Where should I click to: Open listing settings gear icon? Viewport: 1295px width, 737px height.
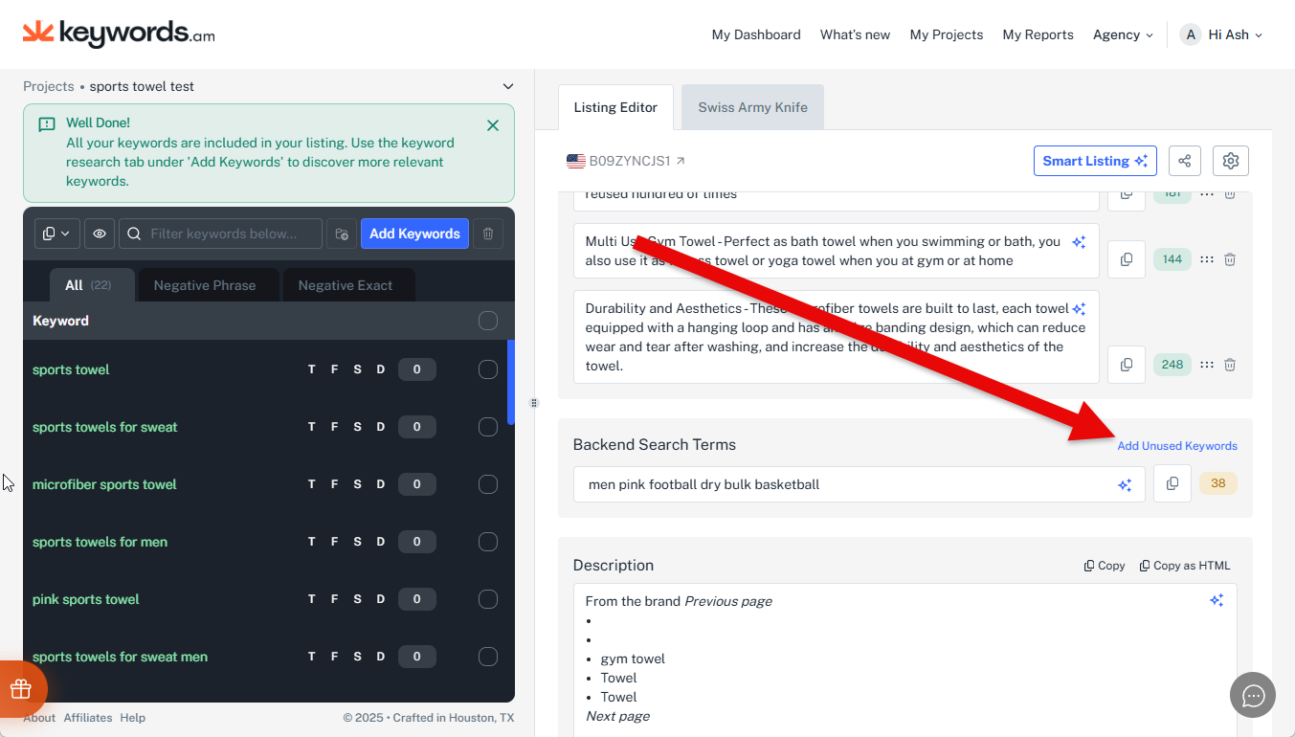tap(1230, 161)
